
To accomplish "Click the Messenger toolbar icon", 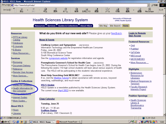I will (x=149, y=10).
